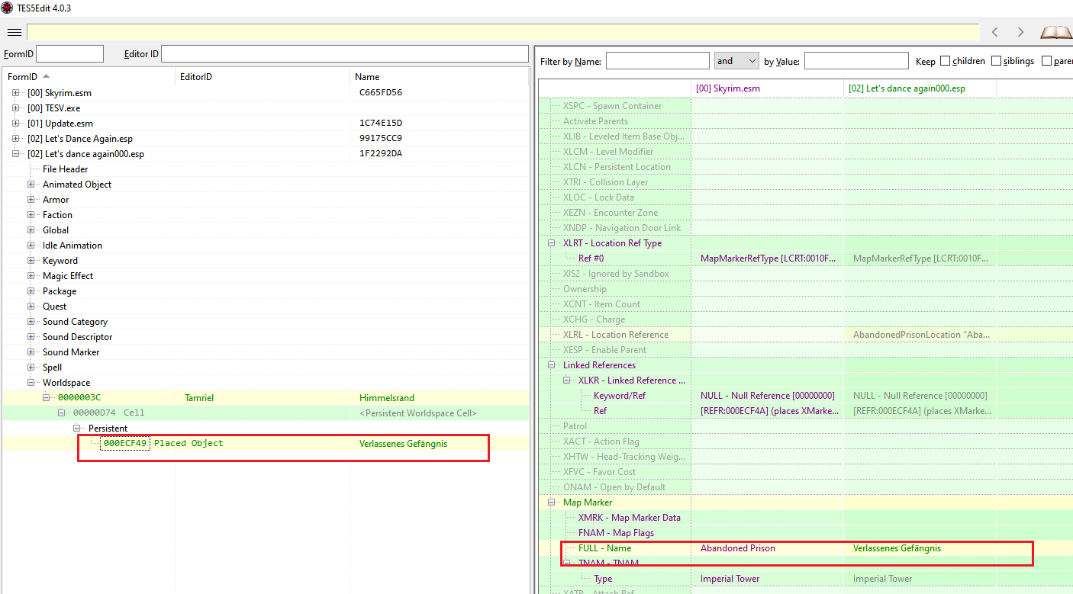The width and height of the screenshot is (1073, 594).
Task: Collapse the Linked References section
Action: click(552, 365)
